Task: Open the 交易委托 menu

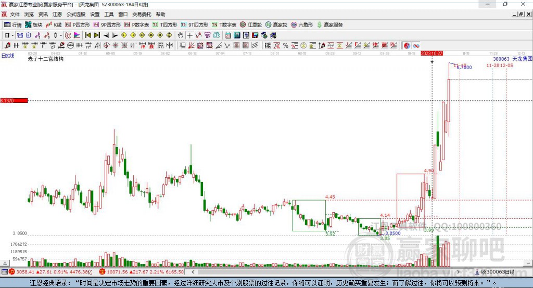Action: pyautogui.click(x=142, y=14)
